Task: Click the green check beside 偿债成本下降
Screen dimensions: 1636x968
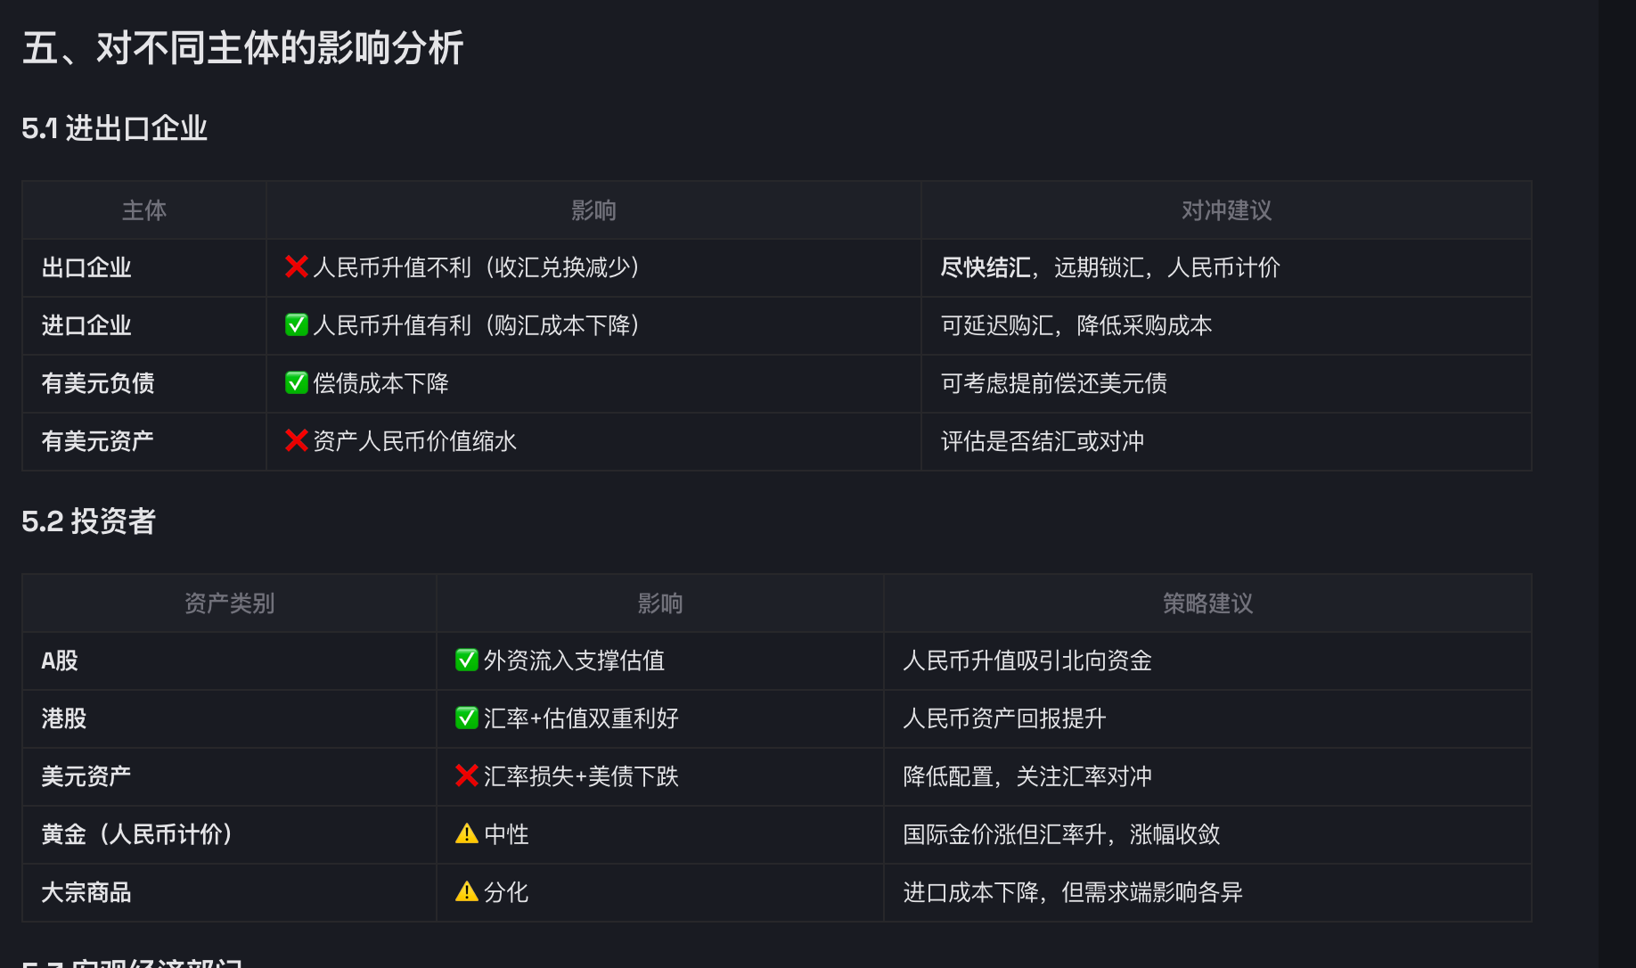Action: coord(296,382)
